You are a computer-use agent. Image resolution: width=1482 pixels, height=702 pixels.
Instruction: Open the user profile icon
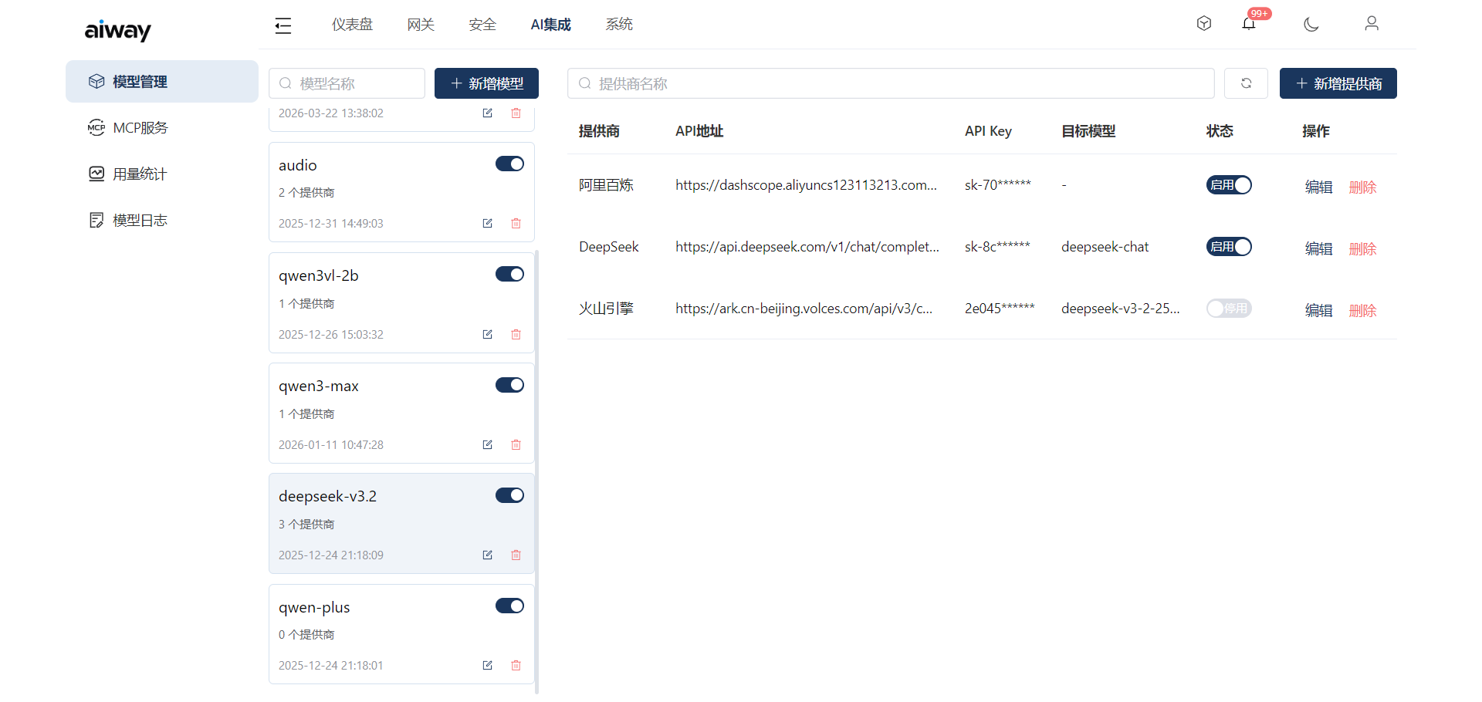[x=1372, y=24]
